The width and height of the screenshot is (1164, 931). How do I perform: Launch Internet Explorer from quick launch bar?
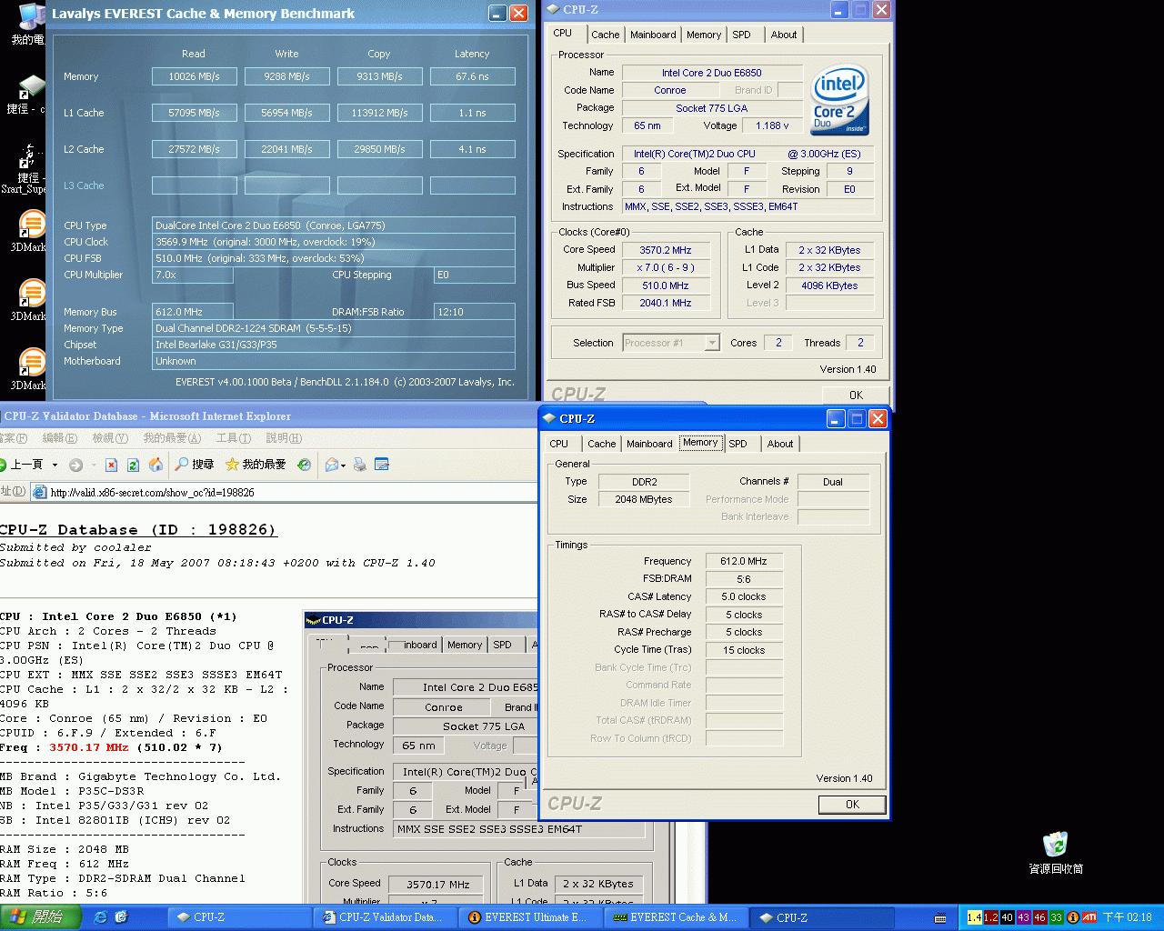(x=100, y=917)
